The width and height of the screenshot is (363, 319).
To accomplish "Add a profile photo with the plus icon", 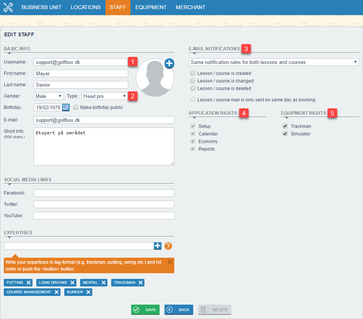I will tap(169, 64).
